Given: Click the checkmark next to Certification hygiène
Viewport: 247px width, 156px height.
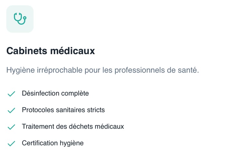Looking at the screenshot, I should 11,143.
